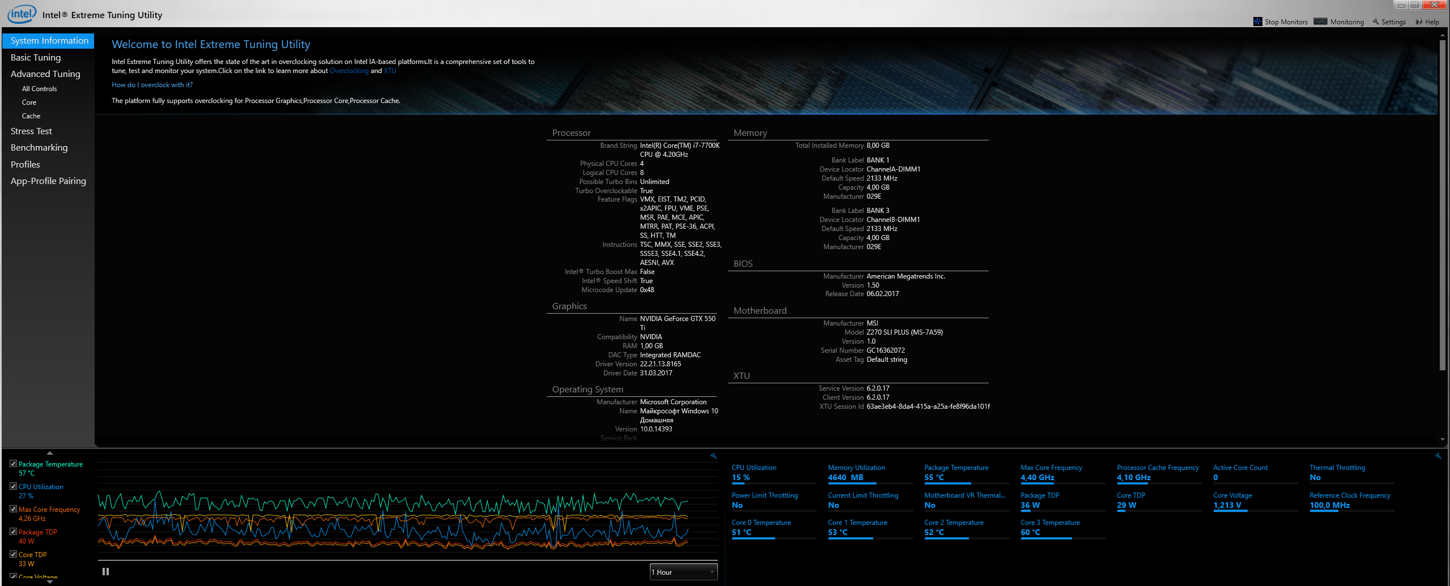Image resolution: width=1450 pixels, height=586 pixels.
Task: Click Max Core Frequency 4,40 GHz tile
Action: [x=1063, y=473]
